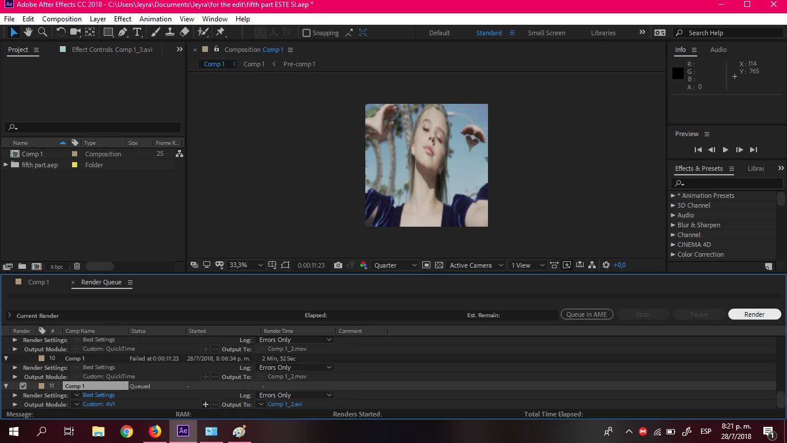
Task: Toggle primary viewer monitor icon
Action: [207, 265]
